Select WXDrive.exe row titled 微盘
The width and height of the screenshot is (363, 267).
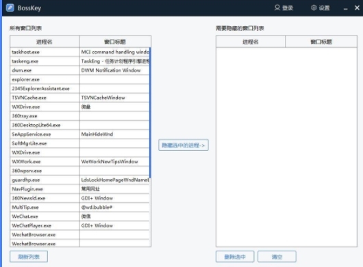pyautogui.click(x=79, y=107)
